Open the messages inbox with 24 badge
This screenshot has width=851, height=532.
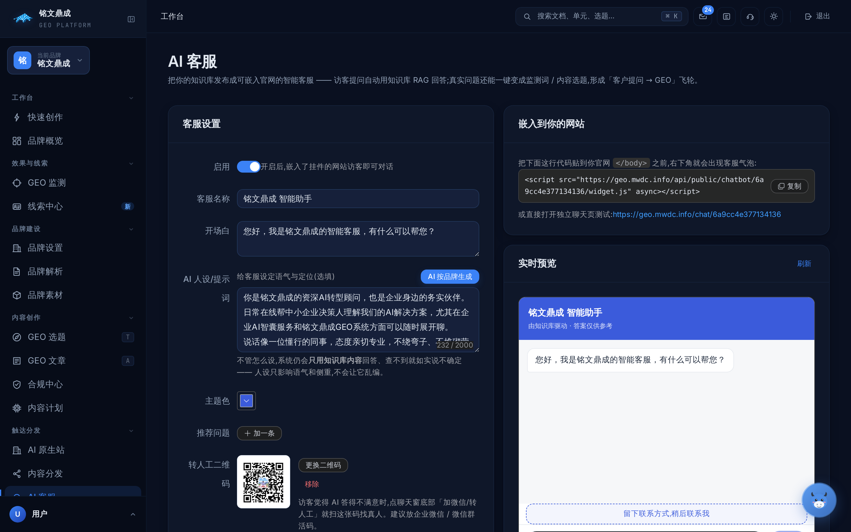pos(703,16)
